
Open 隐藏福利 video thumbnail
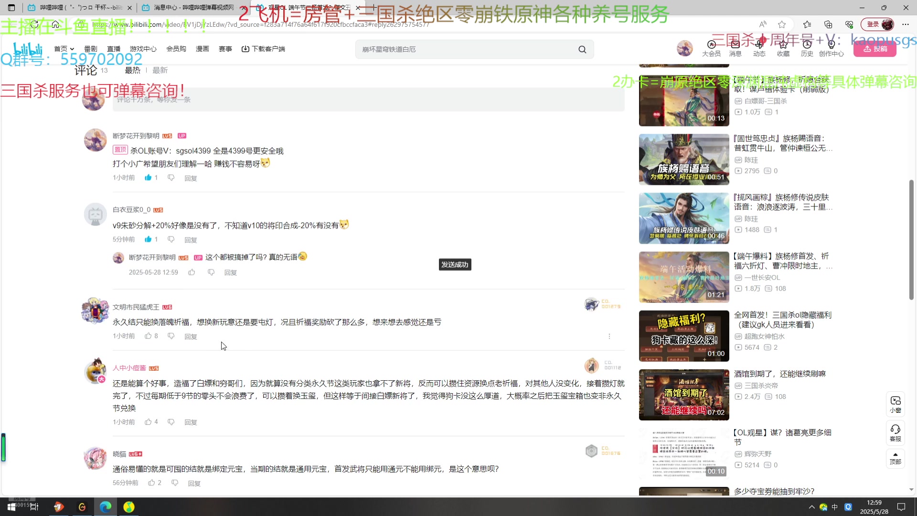coord(684,336)
